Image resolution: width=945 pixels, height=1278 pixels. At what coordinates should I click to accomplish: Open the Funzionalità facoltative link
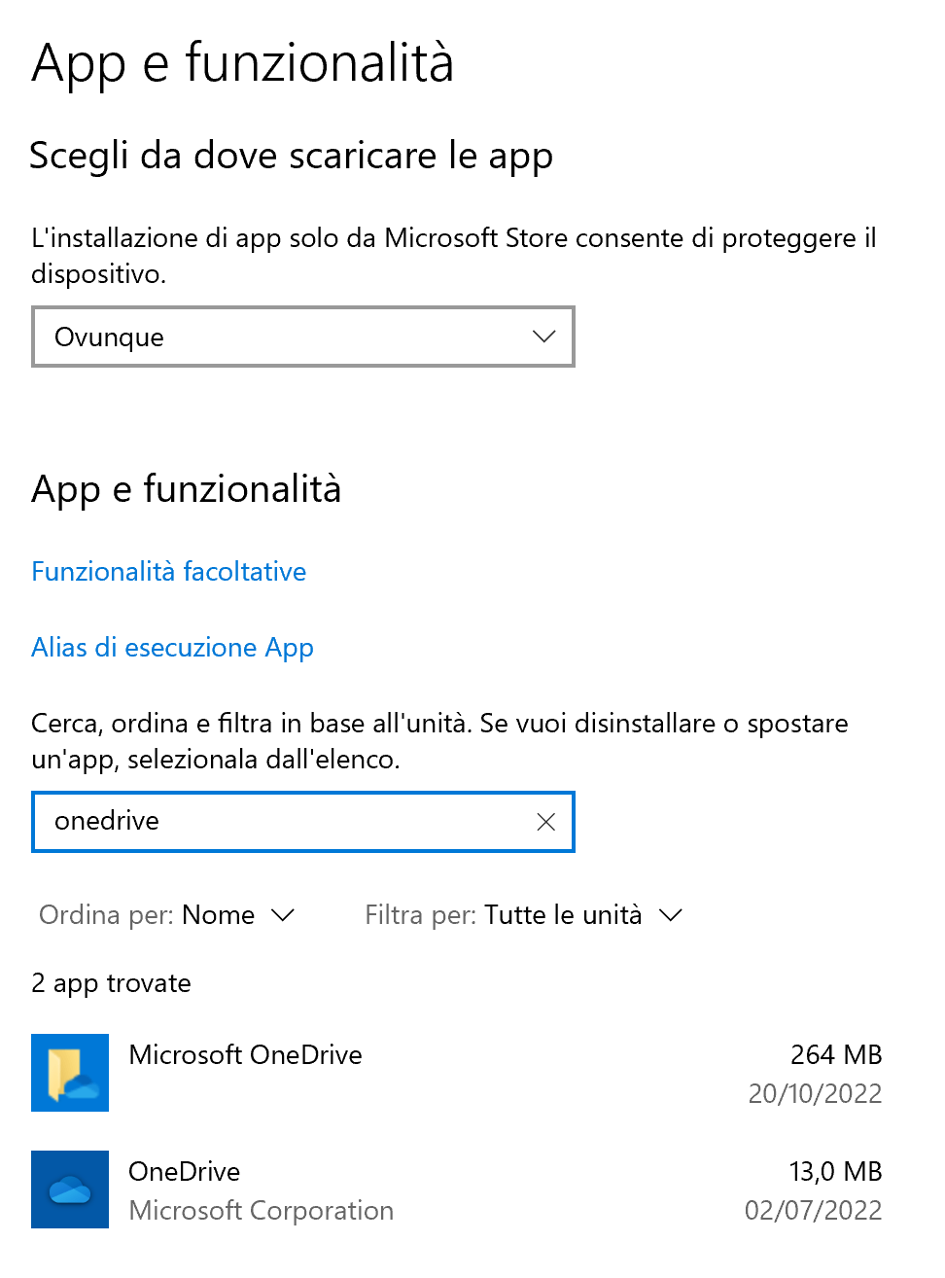169,571
